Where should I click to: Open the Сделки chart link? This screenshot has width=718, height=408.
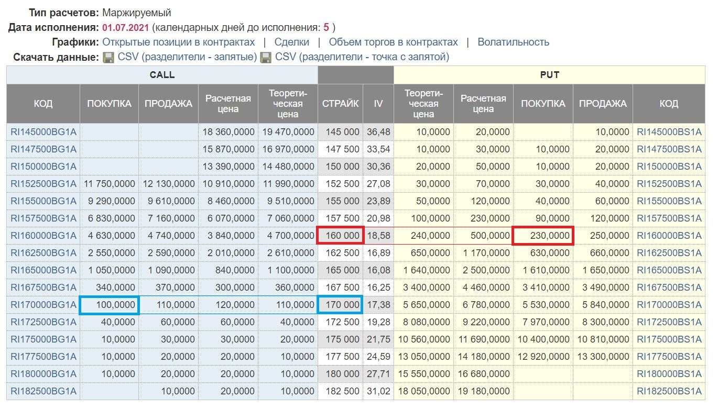(x=292, y=42)
